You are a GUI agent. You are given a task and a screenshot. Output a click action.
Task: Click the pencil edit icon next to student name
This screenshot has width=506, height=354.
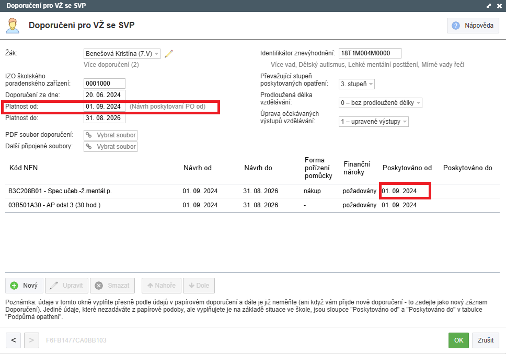(x=168, y=53)
